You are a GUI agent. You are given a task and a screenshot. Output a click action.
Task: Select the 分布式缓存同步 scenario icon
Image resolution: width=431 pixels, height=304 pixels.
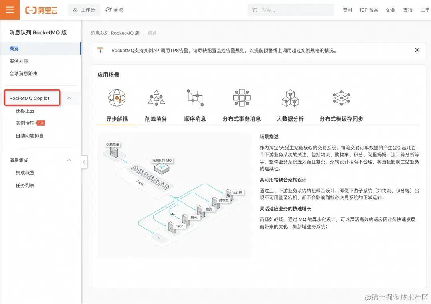tap(340, 97)
